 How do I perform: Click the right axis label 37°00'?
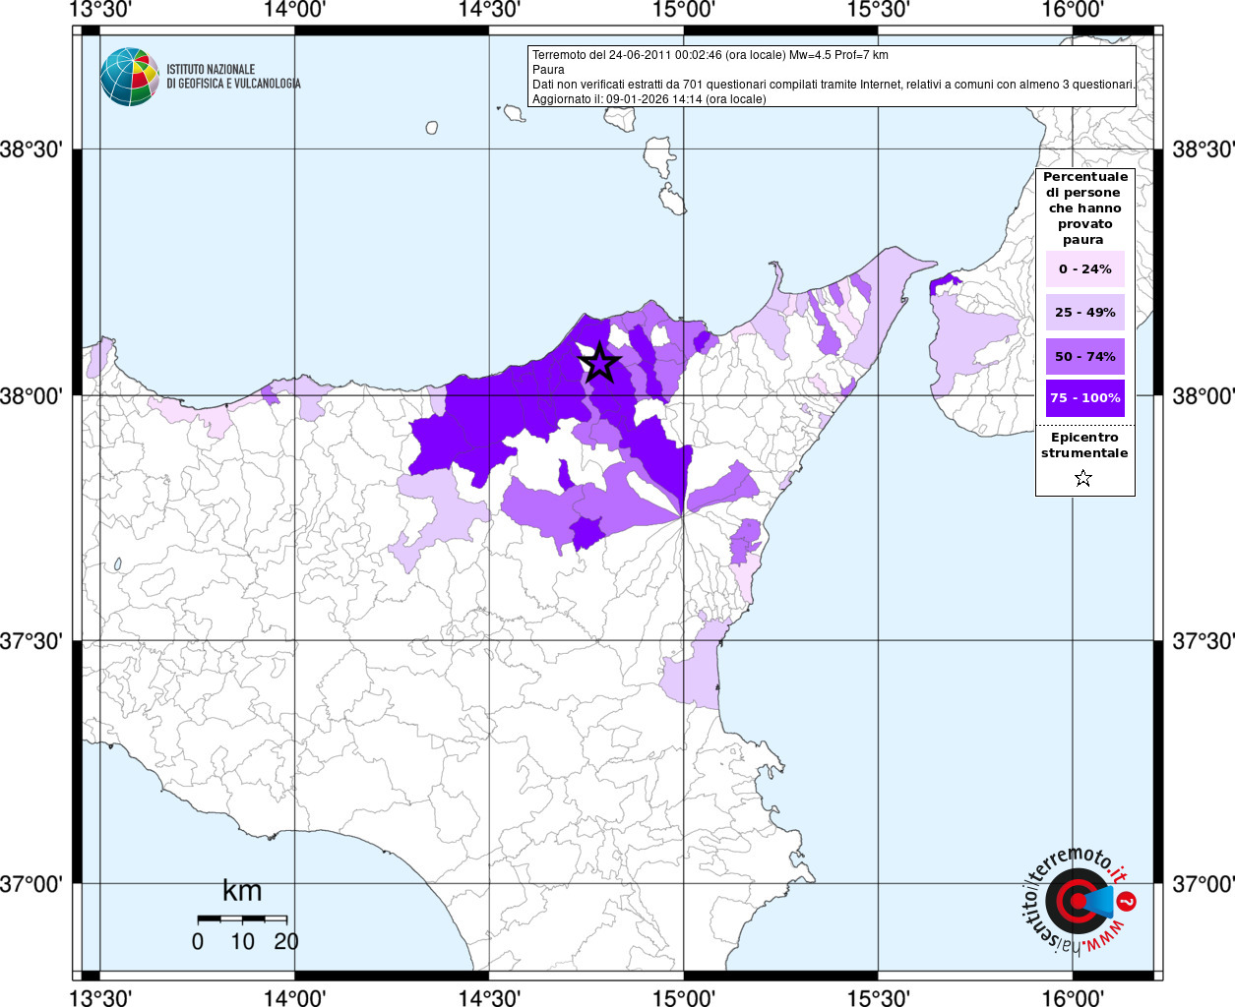click(1203, 884)
